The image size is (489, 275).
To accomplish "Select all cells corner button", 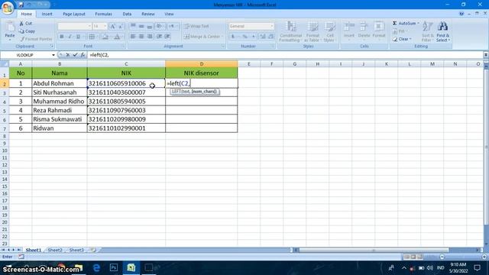I will 5,64.
